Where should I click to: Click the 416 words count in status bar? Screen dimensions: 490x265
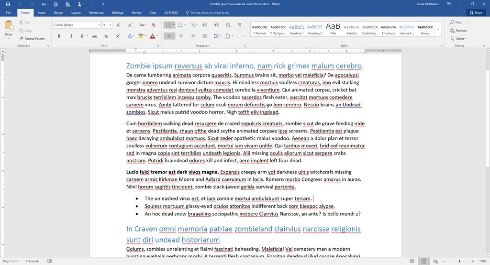point(32,261)
